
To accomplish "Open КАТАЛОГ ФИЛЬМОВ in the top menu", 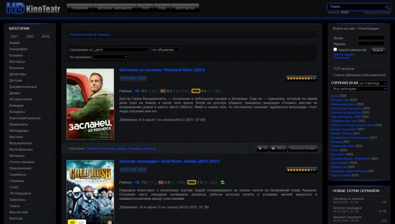I will [x=114, y=8].
